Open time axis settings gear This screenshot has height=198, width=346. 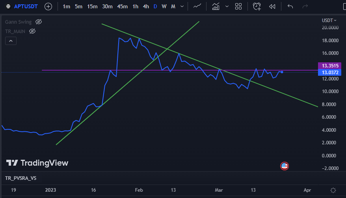333,190
